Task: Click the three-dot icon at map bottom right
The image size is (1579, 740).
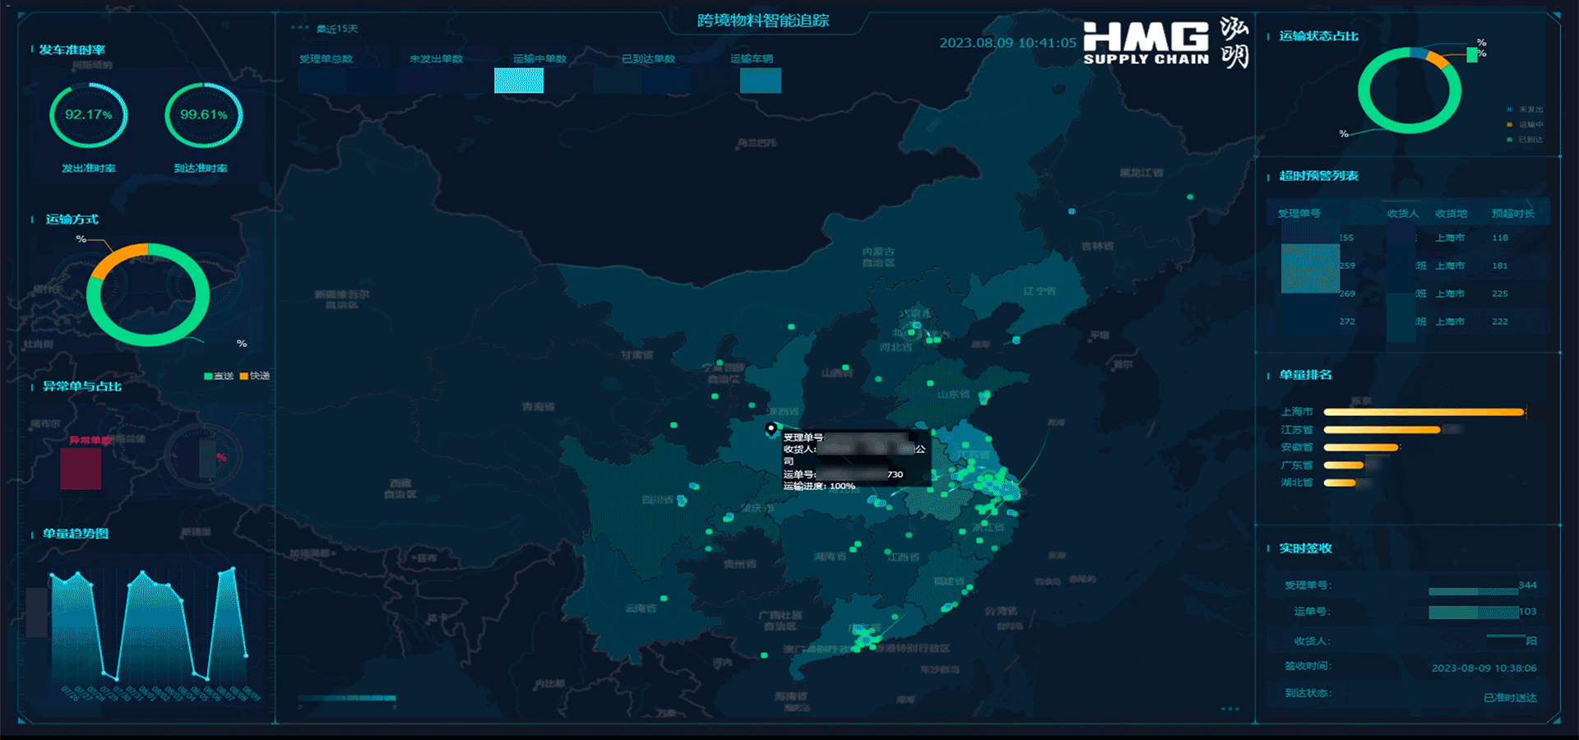Action: tap(1230, 708)
